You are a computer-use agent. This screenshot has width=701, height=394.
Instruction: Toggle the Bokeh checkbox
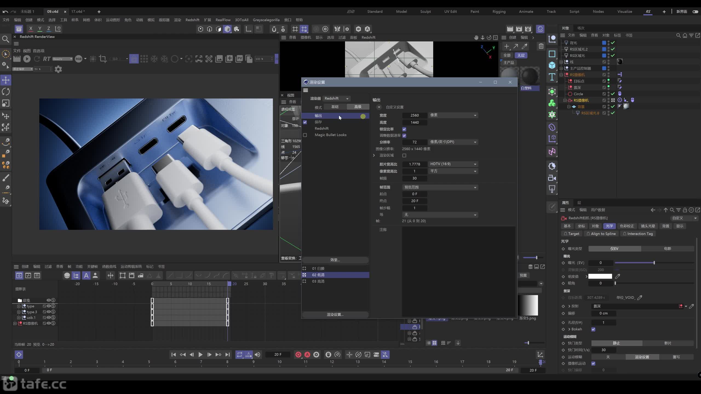(x=593, y=329)
